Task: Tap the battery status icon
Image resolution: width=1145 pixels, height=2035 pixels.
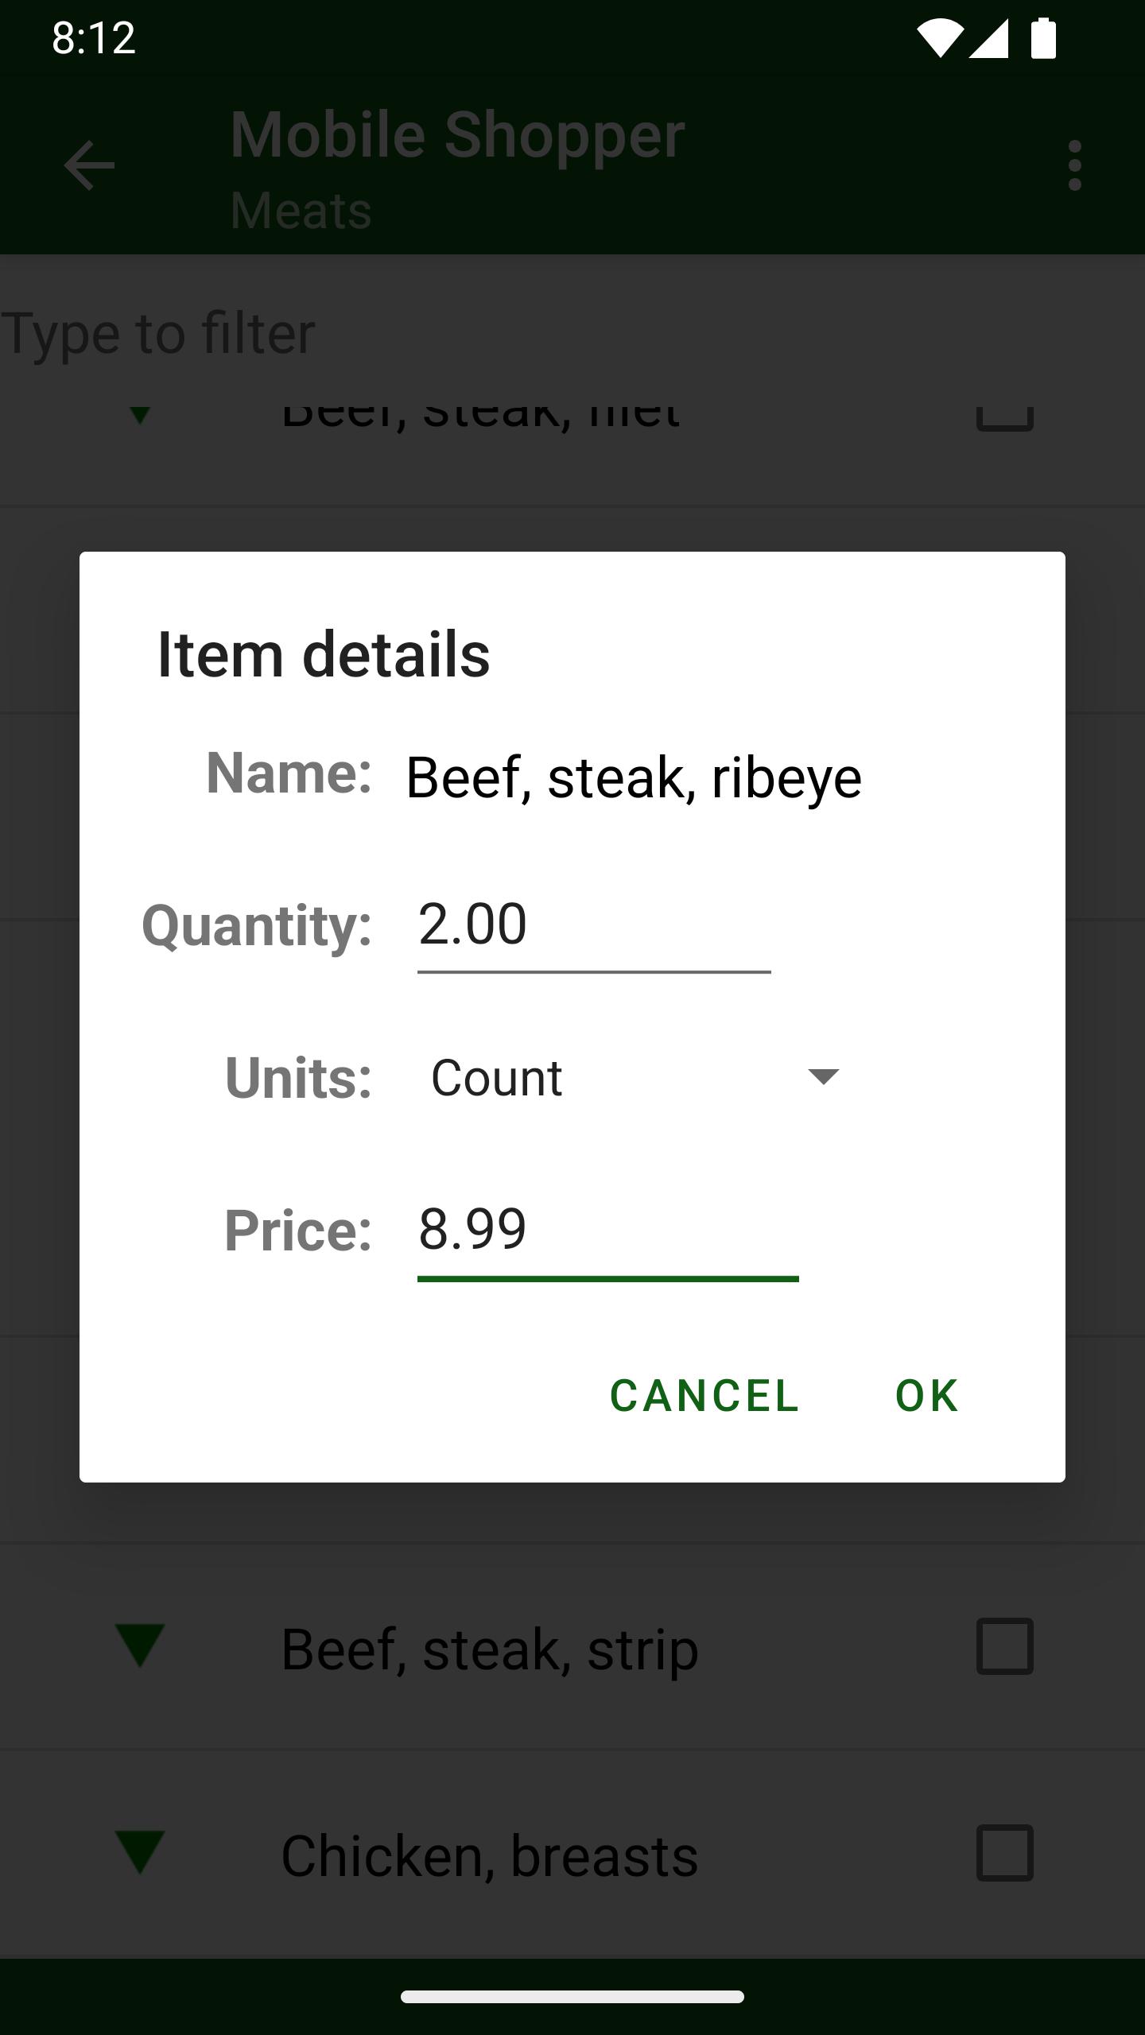Action: (x=1043, y=38)
